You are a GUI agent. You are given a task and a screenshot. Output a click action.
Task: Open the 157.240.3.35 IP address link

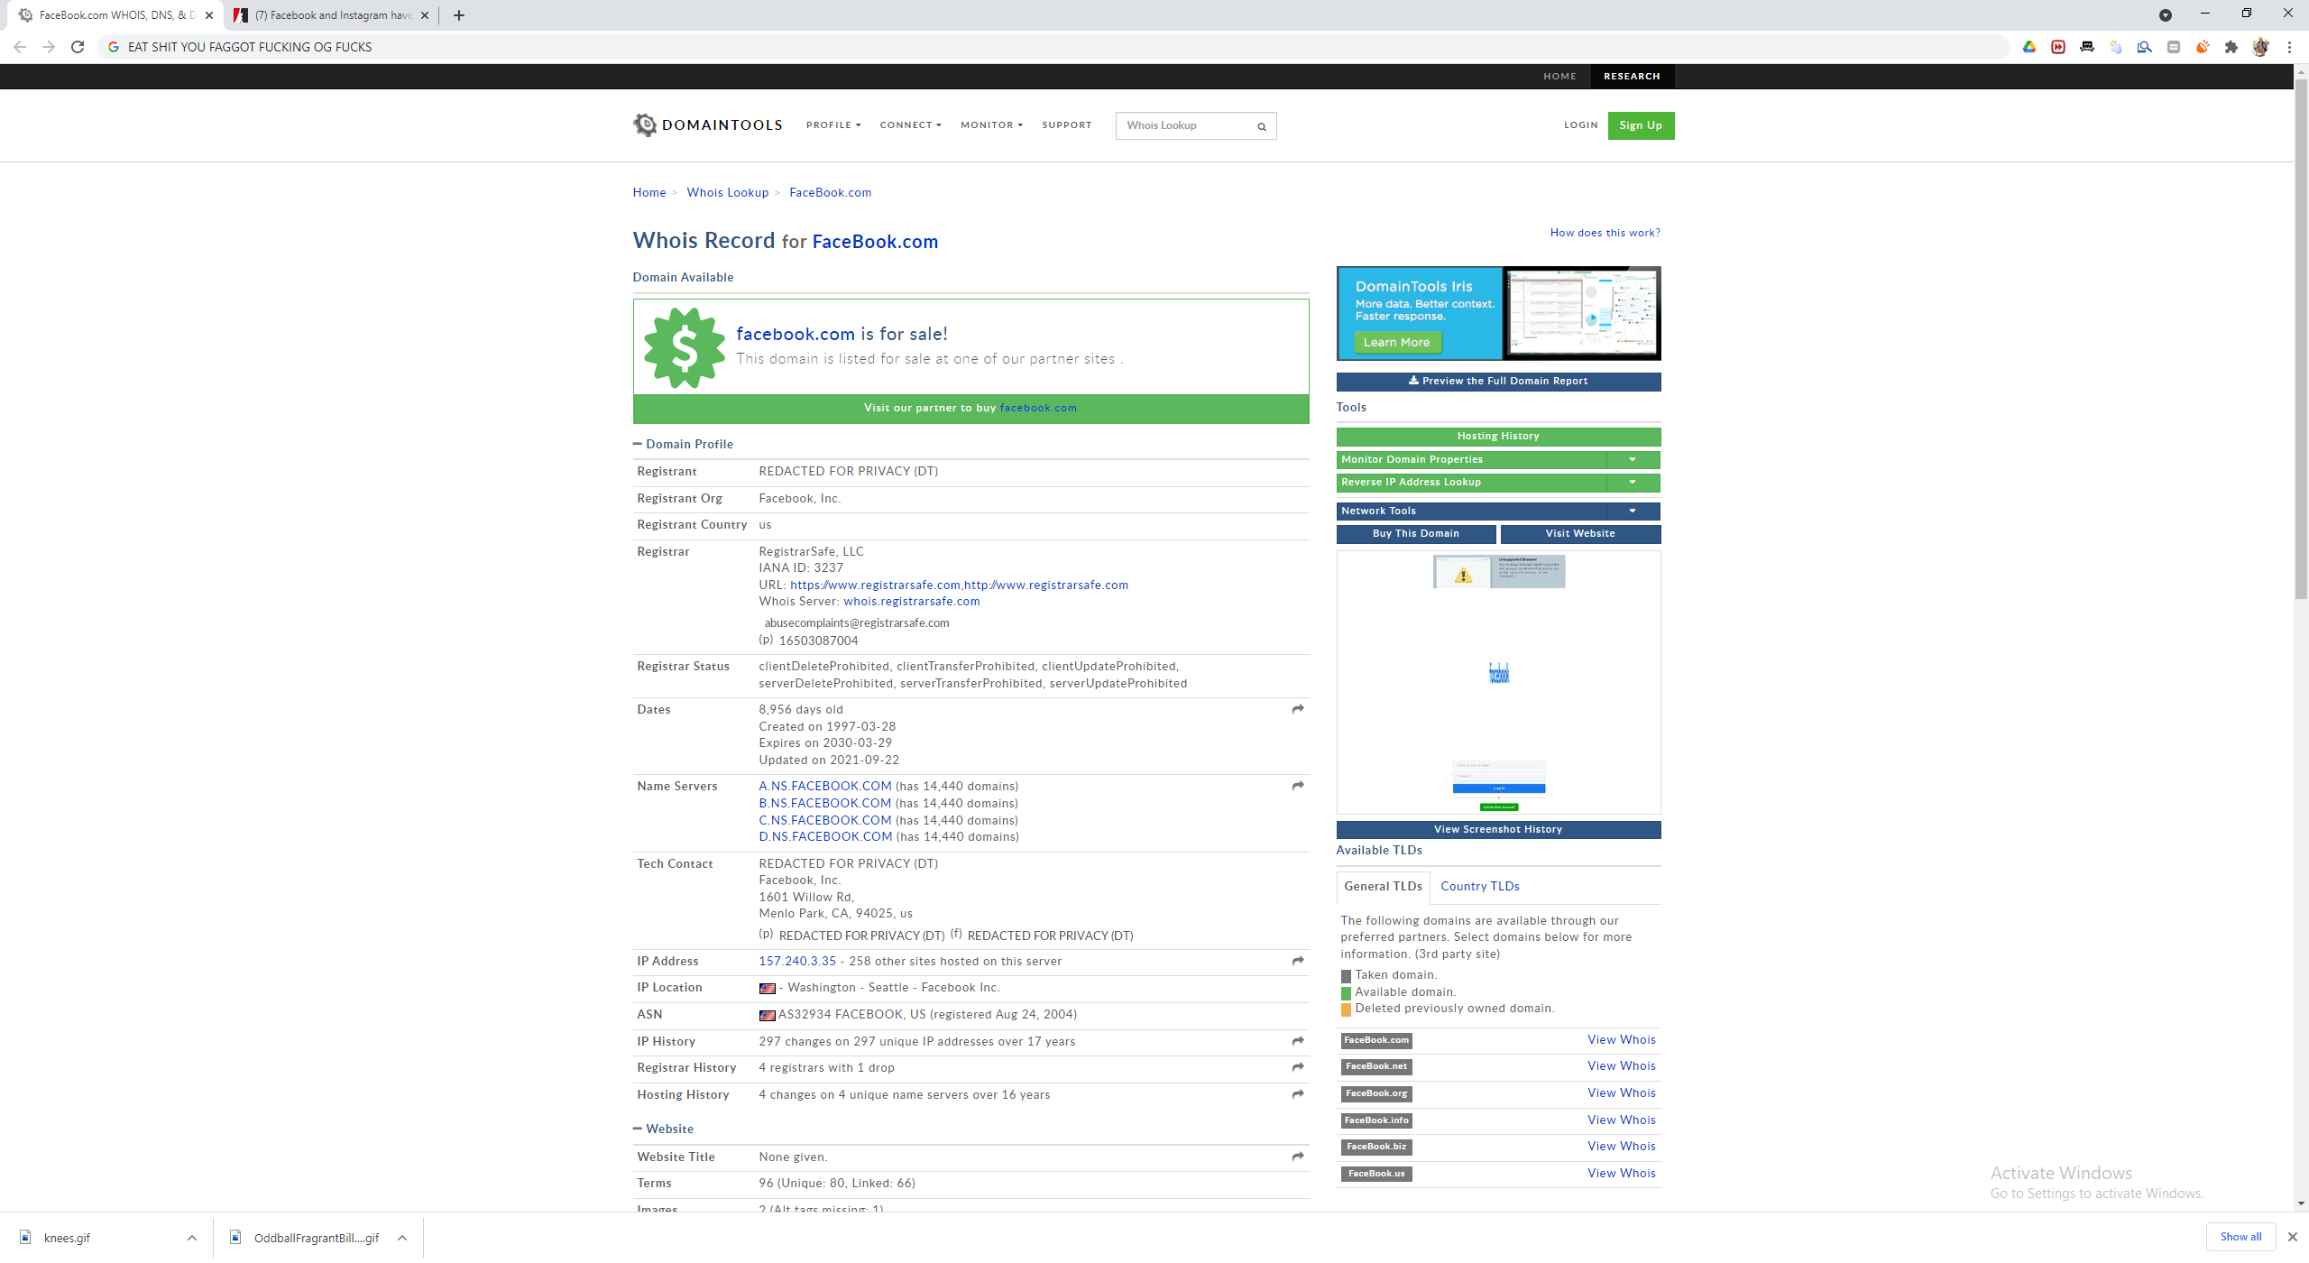pyautogui.click(x=797, y=962)
